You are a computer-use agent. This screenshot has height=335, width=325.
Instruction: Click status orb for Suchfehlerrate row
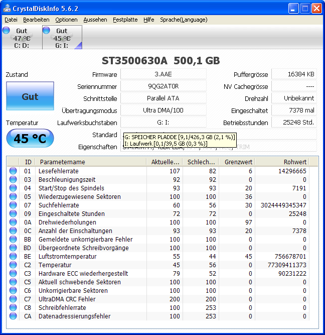tap(13, 205)
